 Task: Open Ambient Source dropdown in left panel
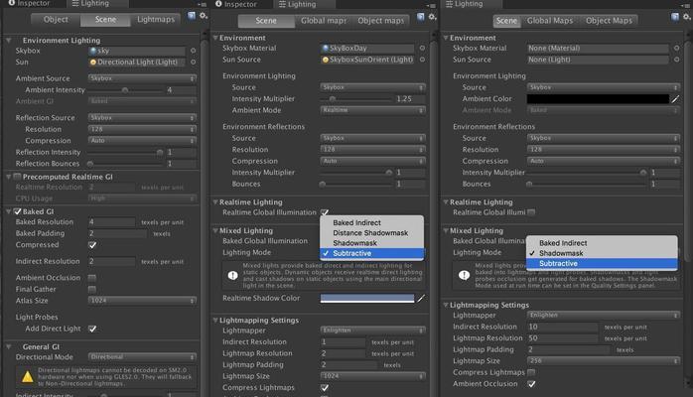(142, 78)
